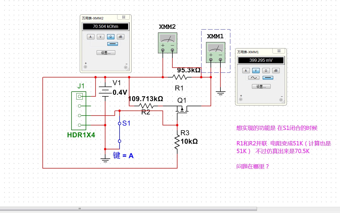Click the XMM1 negative terminal in multimeter window
340x213 pixels.
[x=281, y=100]
